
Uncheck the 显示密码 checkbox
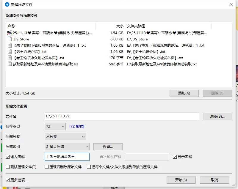coord(175,157)
